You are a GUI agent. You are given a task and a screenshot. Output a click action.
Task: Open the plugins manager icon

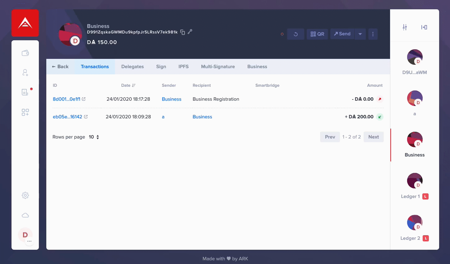coord(25,112)
